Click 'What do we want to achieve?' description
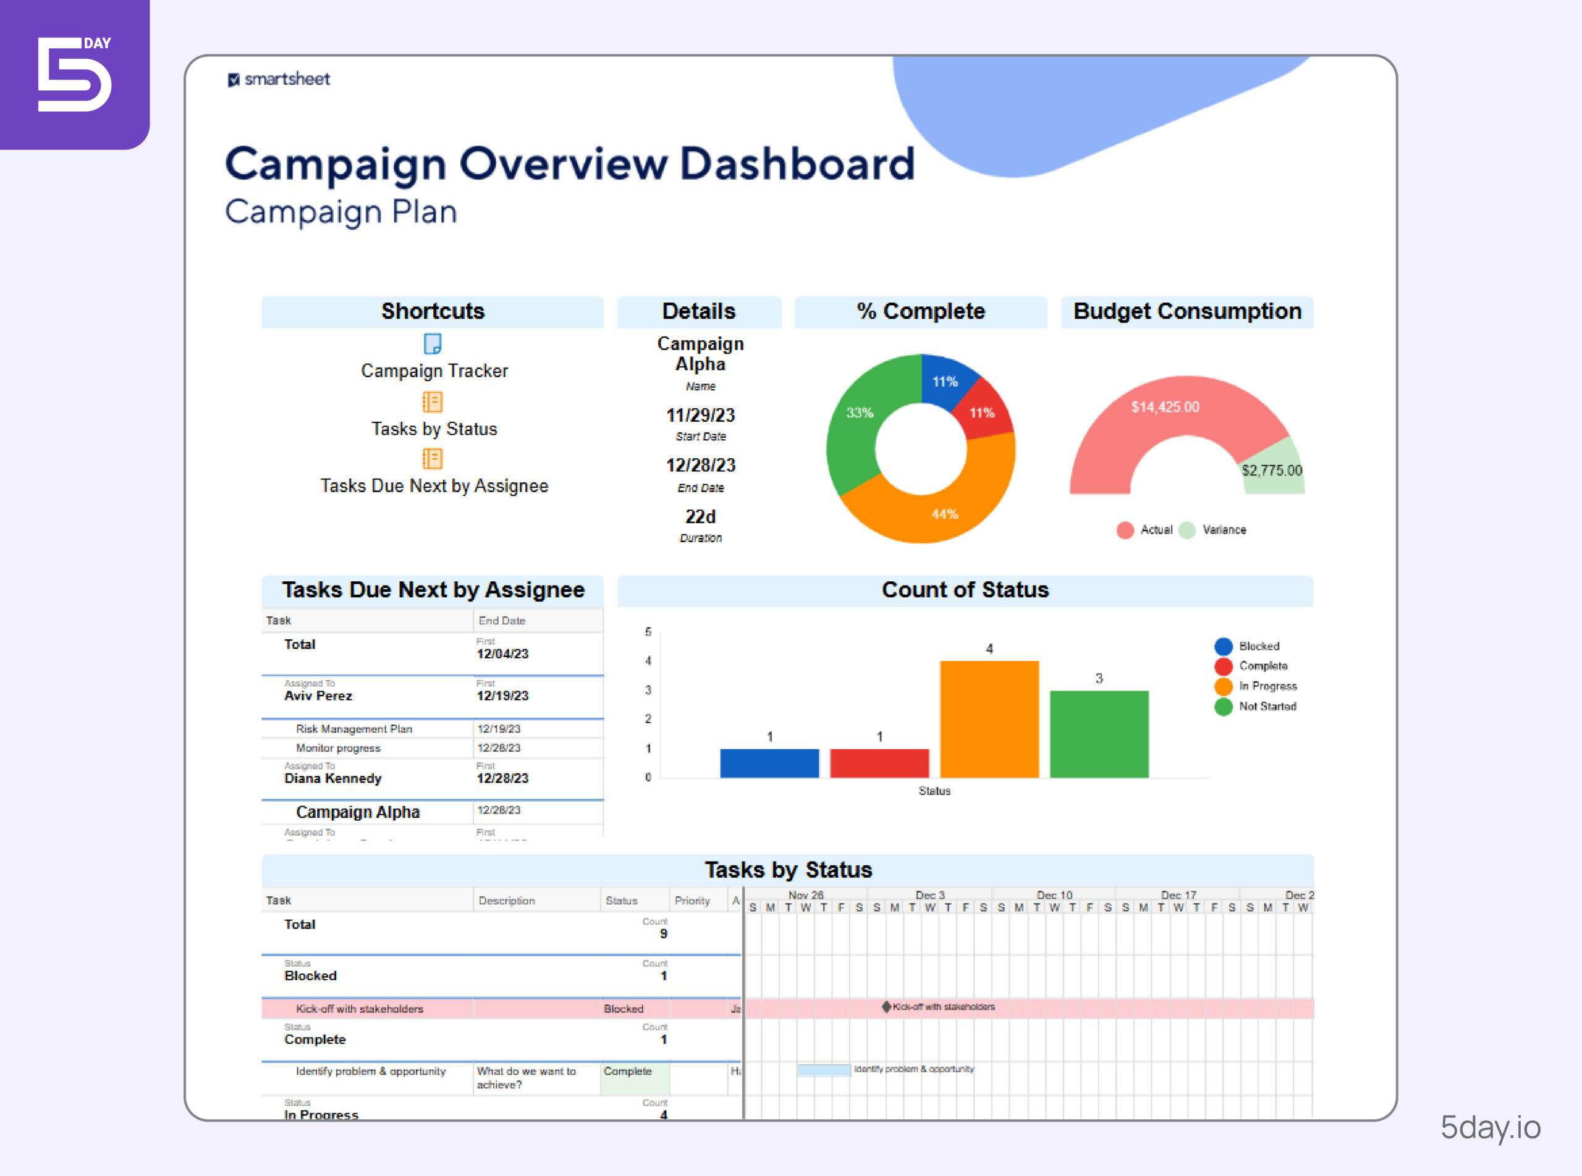Image resolution: width=1582 pixels, height=1176 pixels. 527,1078
